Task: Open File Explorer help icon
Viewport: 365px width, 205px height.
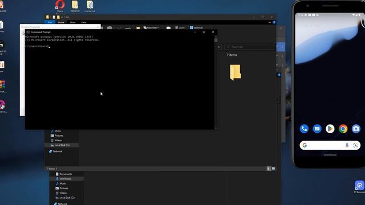Action: tap(274, 22)
